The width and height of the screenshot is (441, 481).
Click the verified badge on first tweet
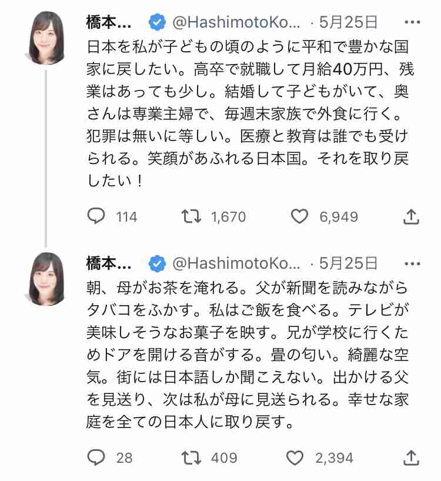click(157, 24)
